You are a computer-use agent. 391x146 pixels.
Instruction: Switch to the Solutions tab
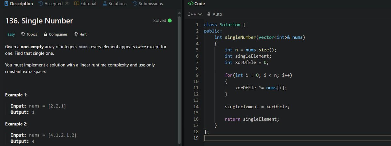click(x=115, y=4)
